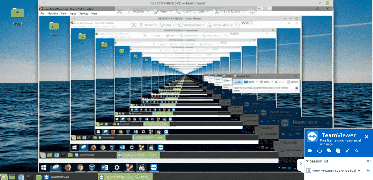The height and width of the screenshot is (180, 373).
Task: Expand the viktor-VirtualBox session dropdown arrow
Action: [x=359, y=171]
